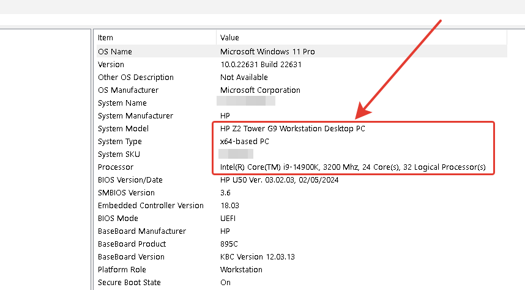Select the BaseBoard Version row label

point(131,257)
